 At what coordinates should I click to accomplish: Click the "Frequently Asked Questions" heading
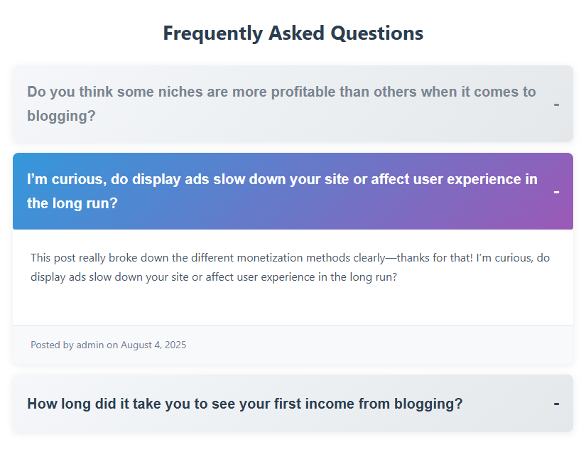tap(293, 33)
